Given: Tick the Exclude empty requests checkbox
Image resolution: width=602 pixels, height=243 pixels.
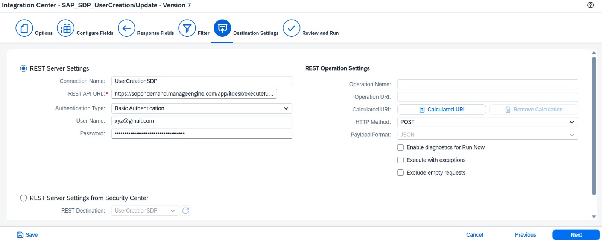Looking at the screenshot, I should (400, 173).
